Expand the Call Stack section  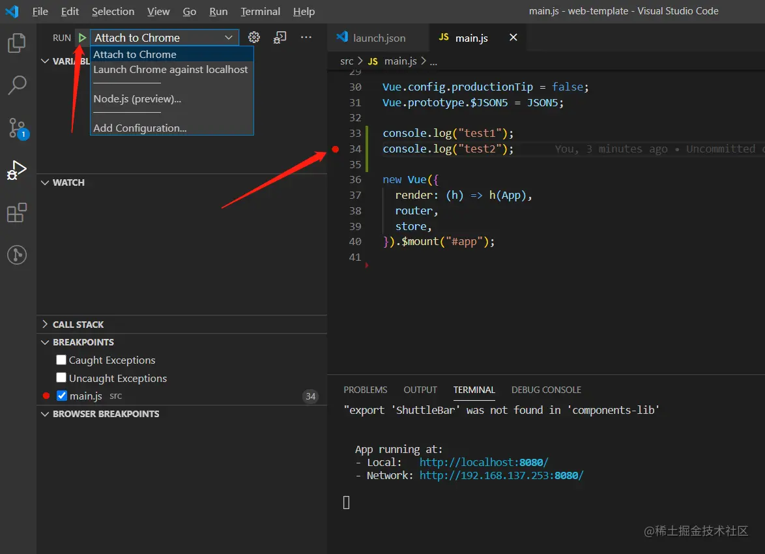78,325
